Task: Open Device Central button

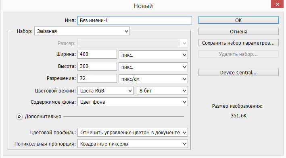Action: [x=238, y=72]
